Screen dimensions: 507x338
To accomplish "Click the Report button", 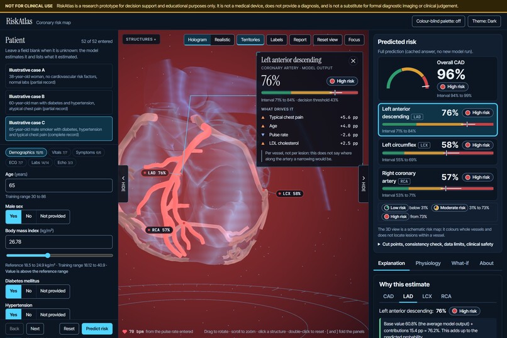I will pyautogui.click(x=300, y=40).
